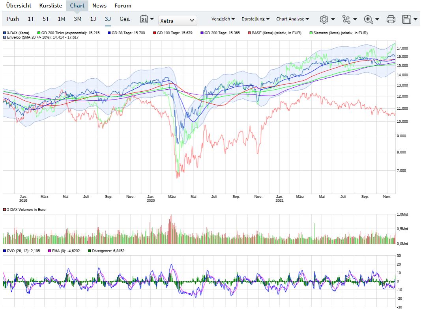Select the 1J timeframe
The height and width of the screenshot is (312, 421).
[93, 19]
